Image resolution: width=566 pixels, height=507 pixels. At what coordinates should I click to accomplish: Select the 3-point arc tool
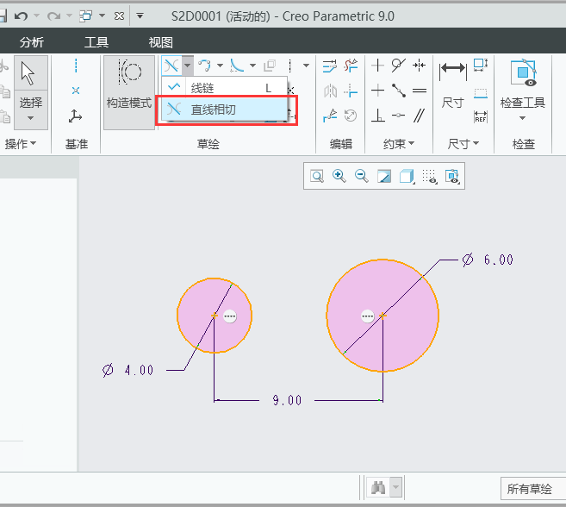(205, 66)
